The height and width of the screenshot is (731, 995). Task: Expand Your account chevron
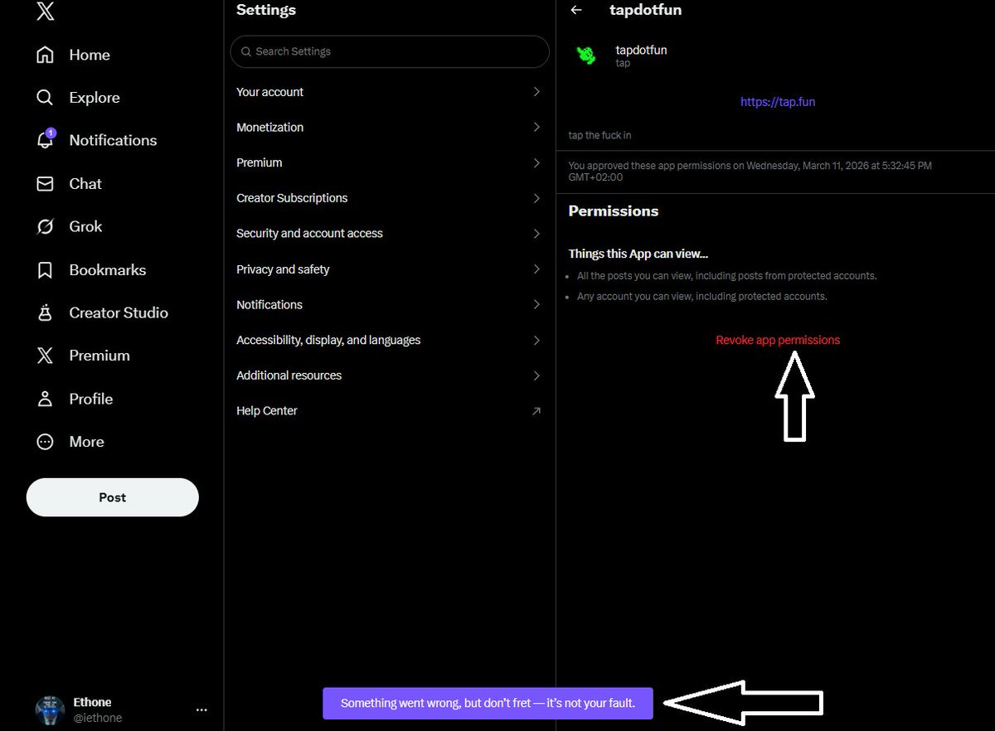pos(536,92)
